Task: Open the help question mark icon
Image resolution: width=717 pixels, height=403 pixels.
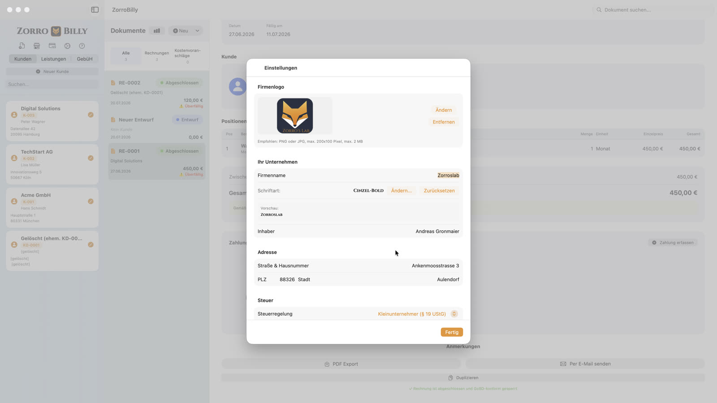Action: point(82,46)
